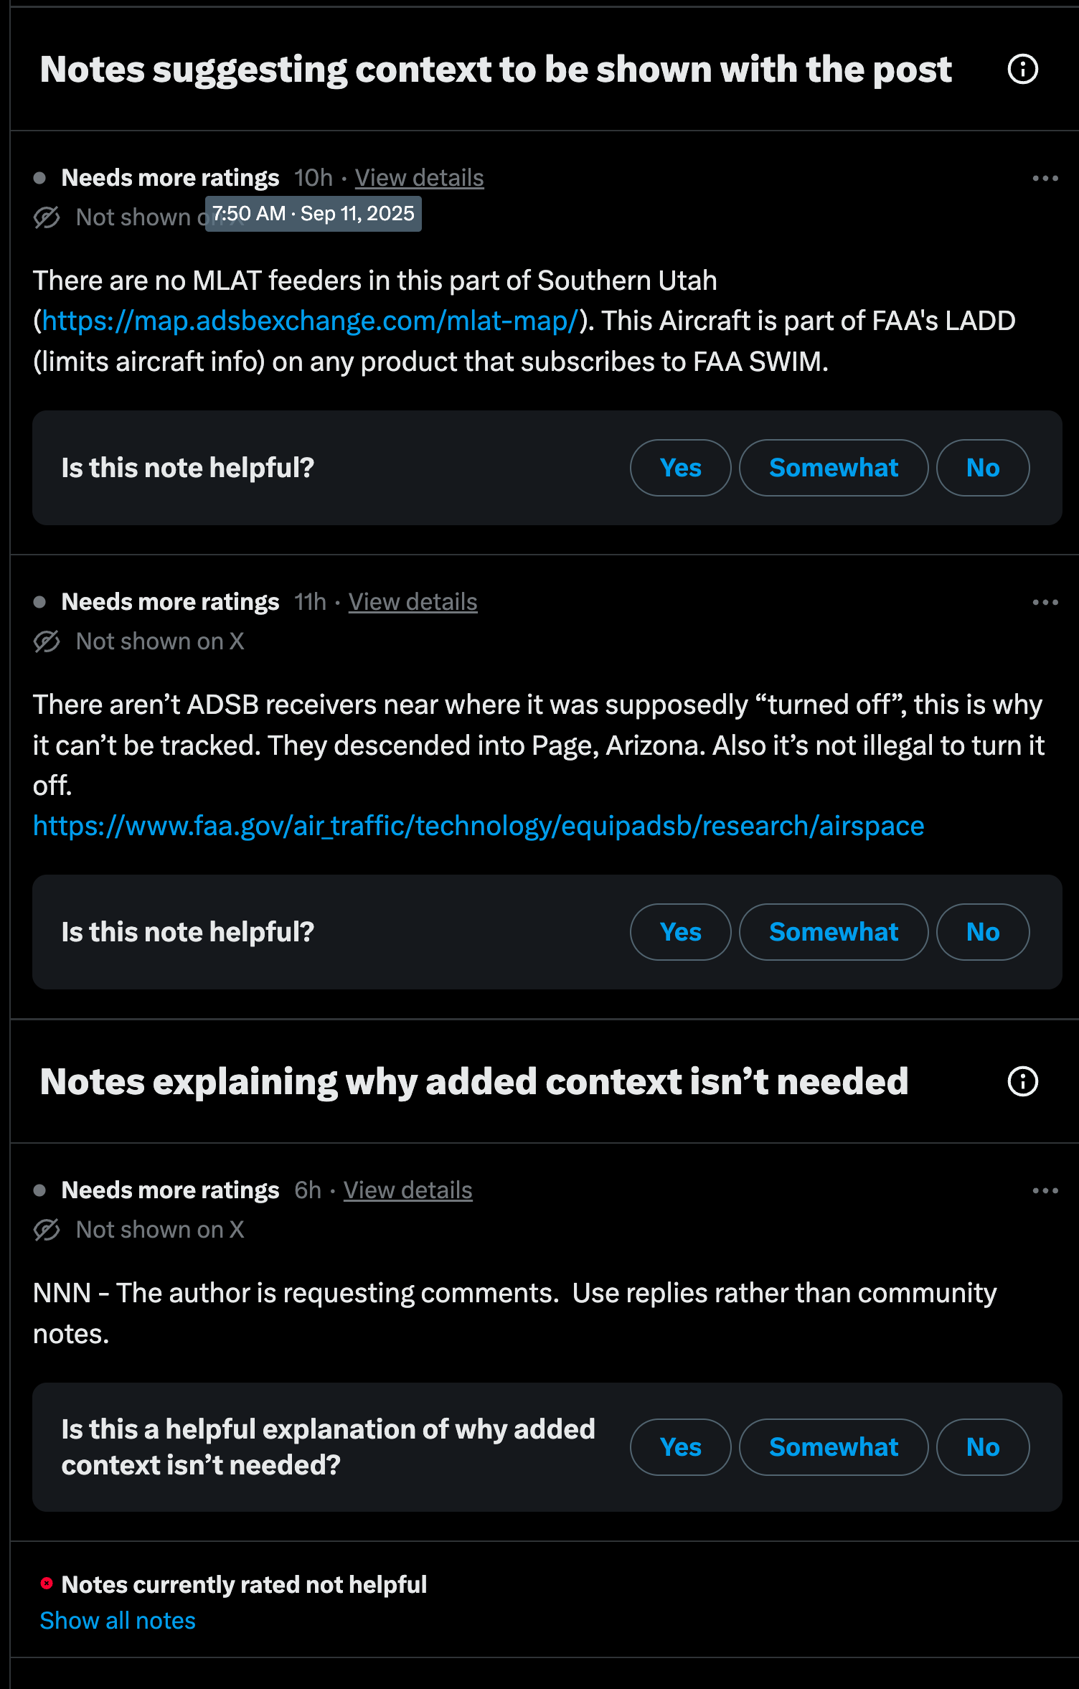Click crossed-eye icon on NNN note
Image resolution: width=1079 pixels, height=1689 pixels.
point(47,1230)
